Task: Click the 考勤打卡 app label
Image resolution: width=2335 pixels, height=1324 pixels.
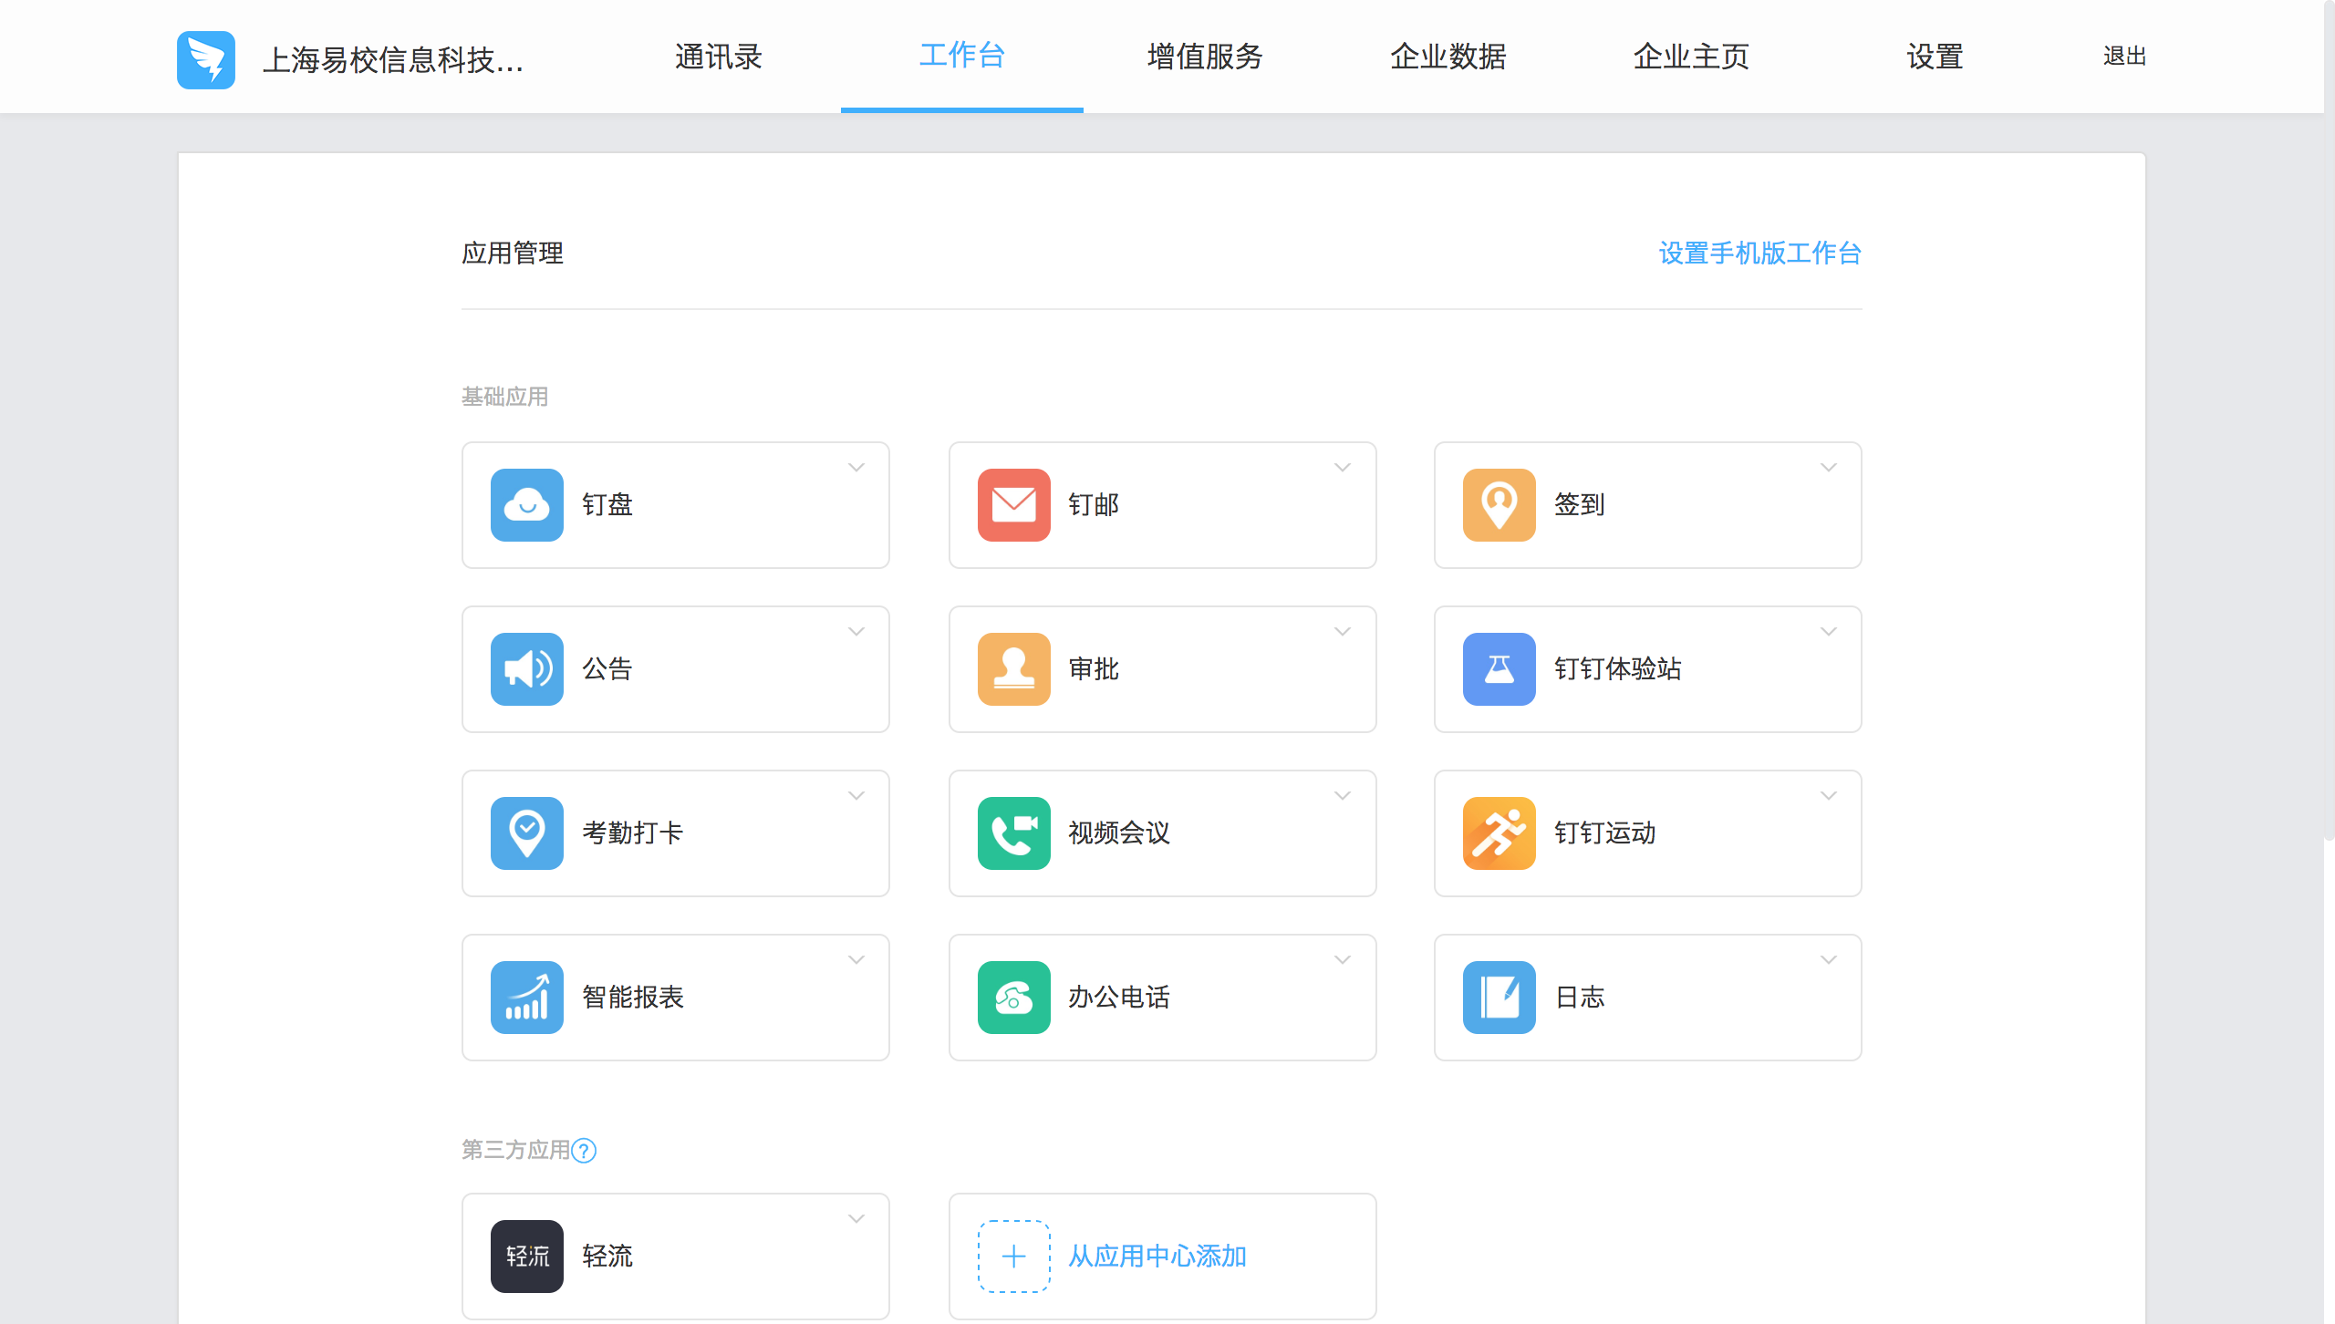Action: click(633, 833)
